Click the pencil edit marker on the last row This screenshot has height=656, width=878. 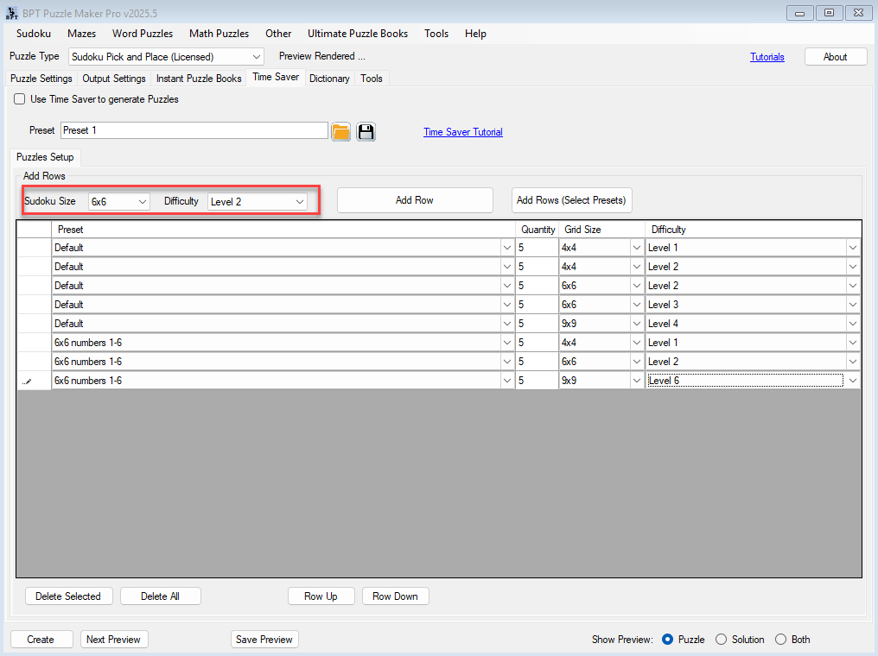click(27, 381)
